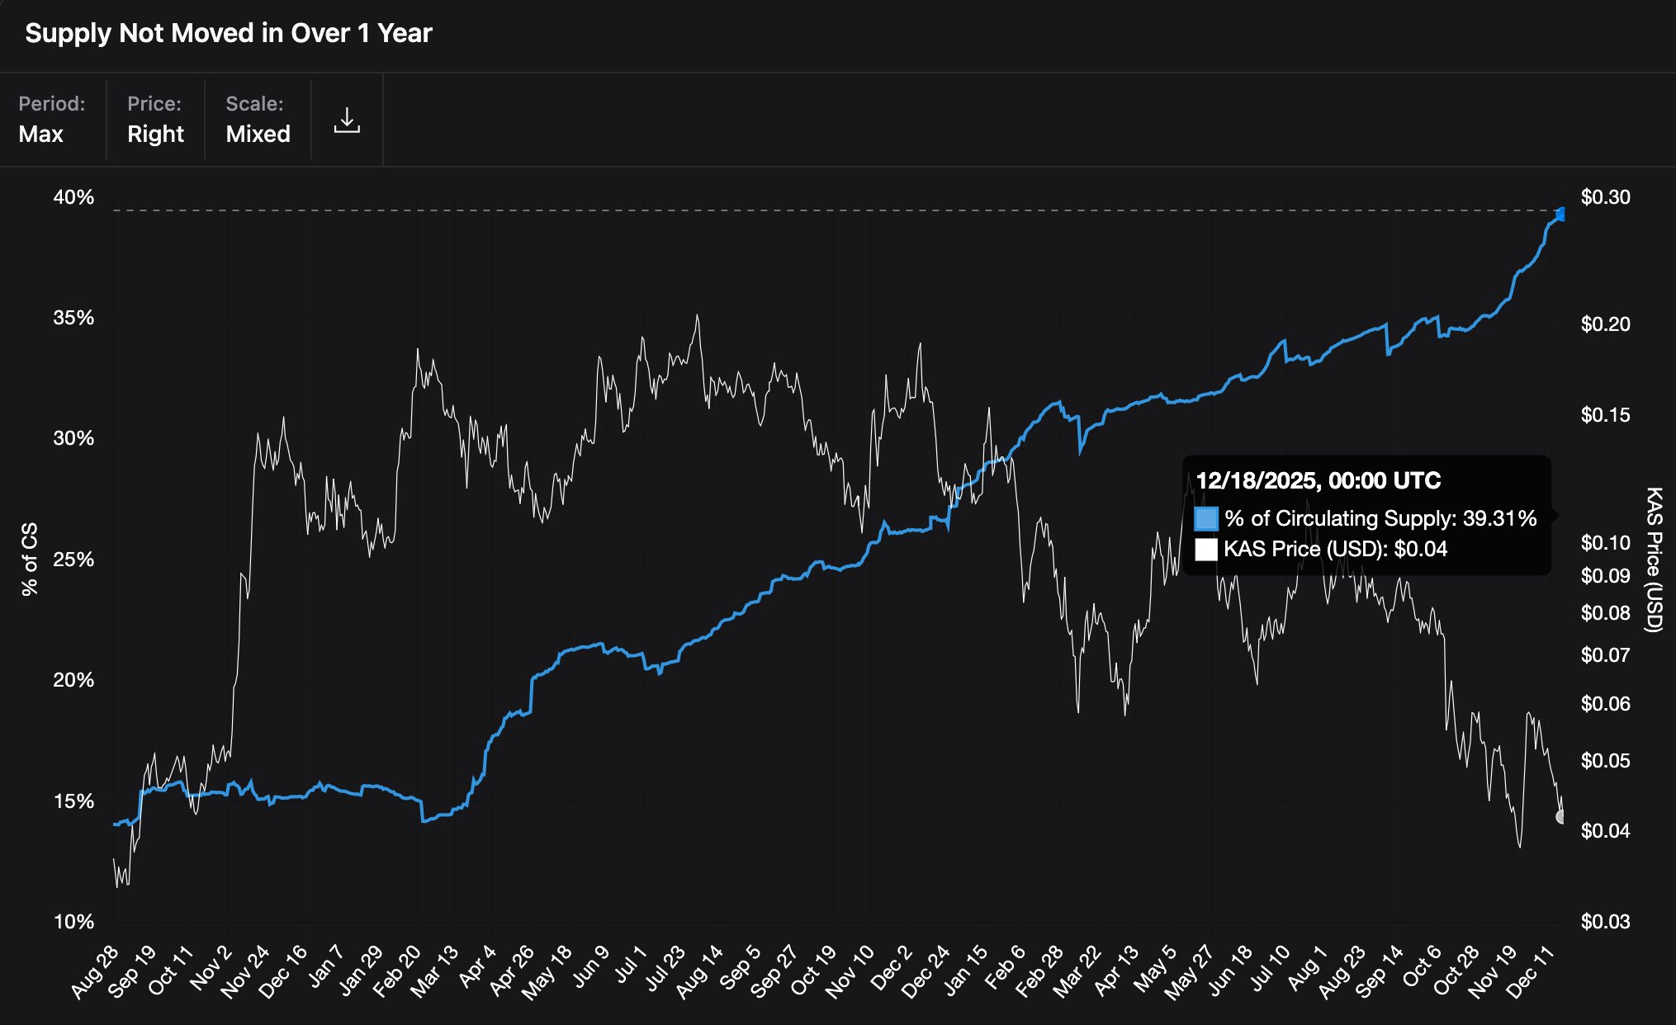Click the 40% left axis label
Screen dimensions: 1676x1025
tap(73, 197)
